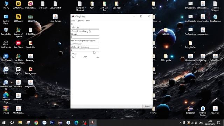The height and width of the screenshot is (126, 224).
Task: Select the NSOBIG folder icon
Action: coord(166,31)
